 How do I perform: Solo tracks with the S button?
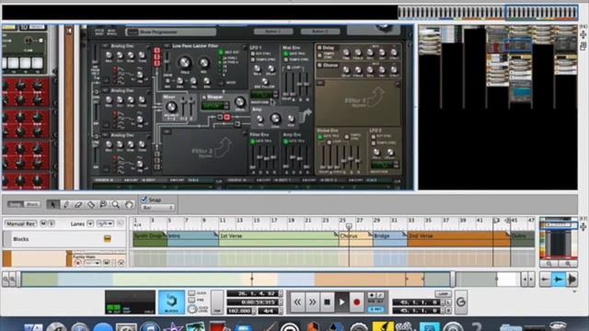52,223
